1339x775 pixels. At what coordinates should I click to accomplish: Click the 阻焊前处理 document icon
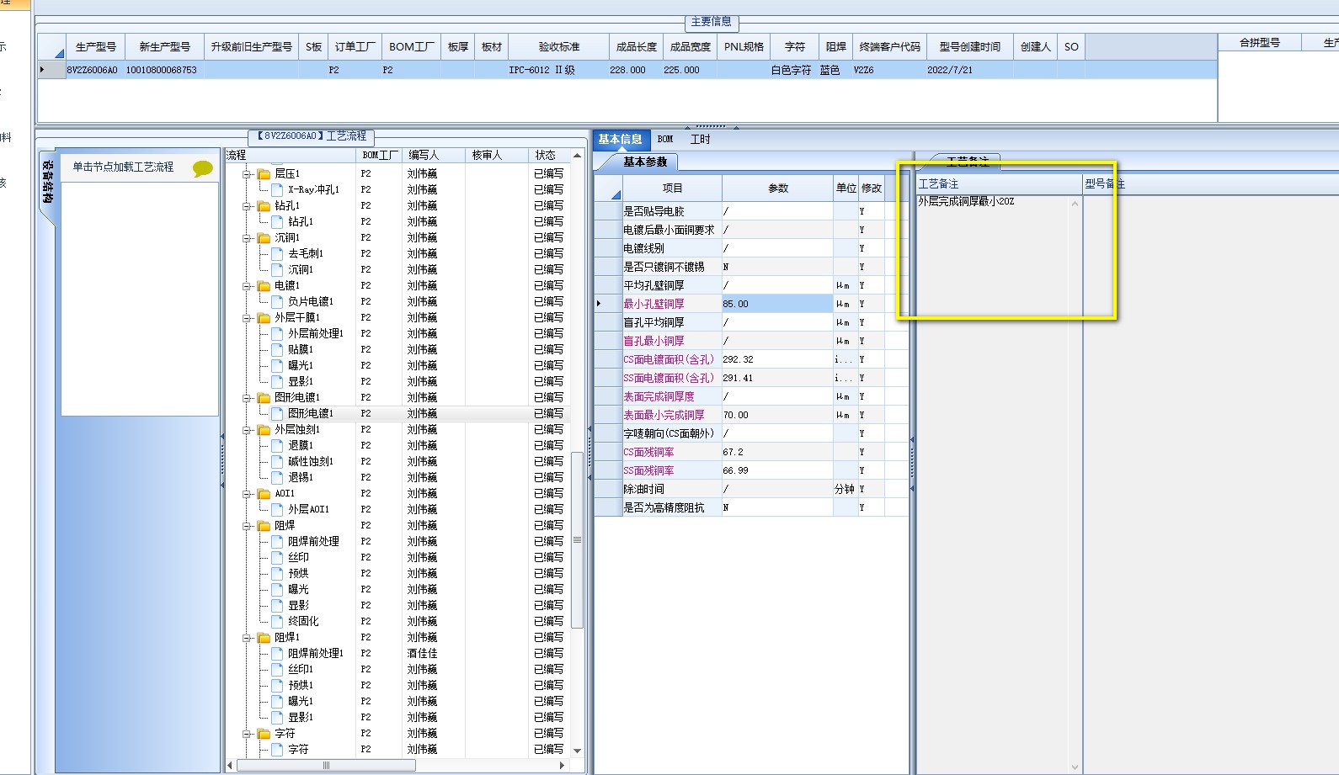277,542
